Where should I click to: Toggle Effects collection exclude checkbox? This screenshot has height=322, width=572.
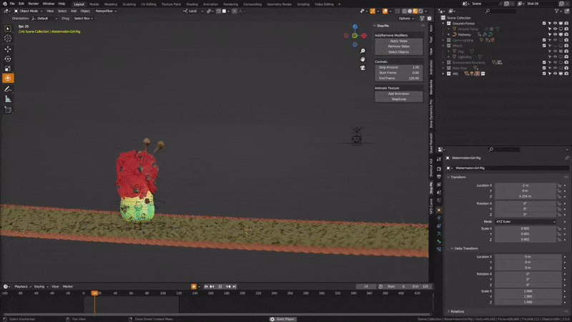tap(544, 46)
